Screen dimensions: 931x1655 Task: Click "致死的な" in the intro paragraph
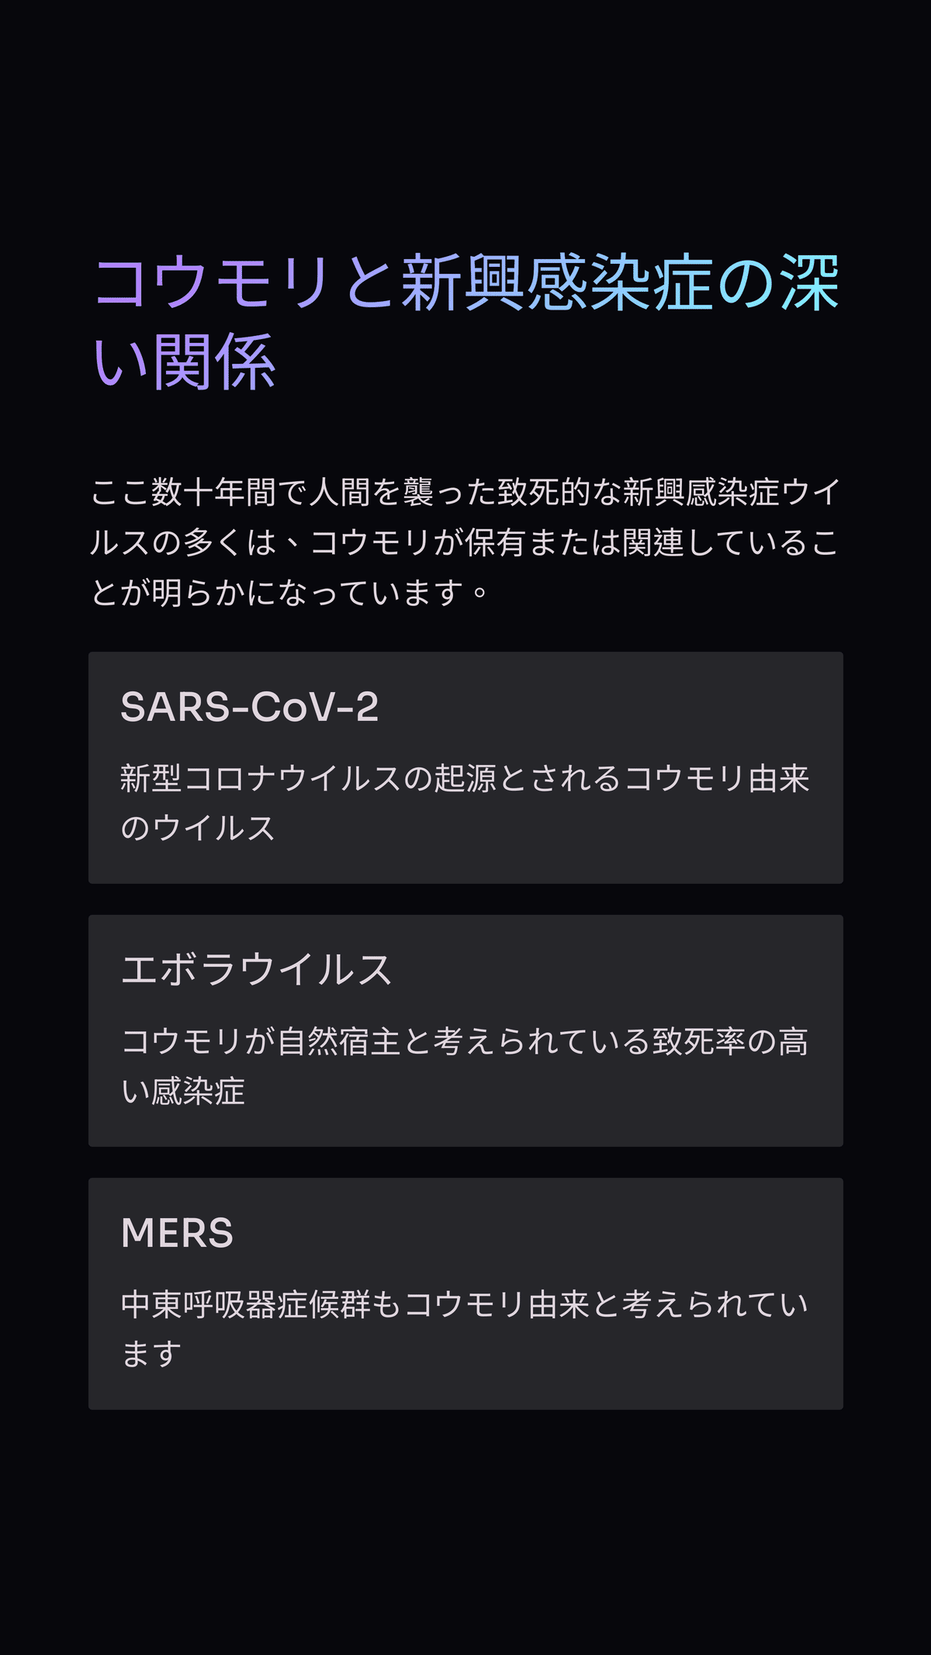point(559,493)
